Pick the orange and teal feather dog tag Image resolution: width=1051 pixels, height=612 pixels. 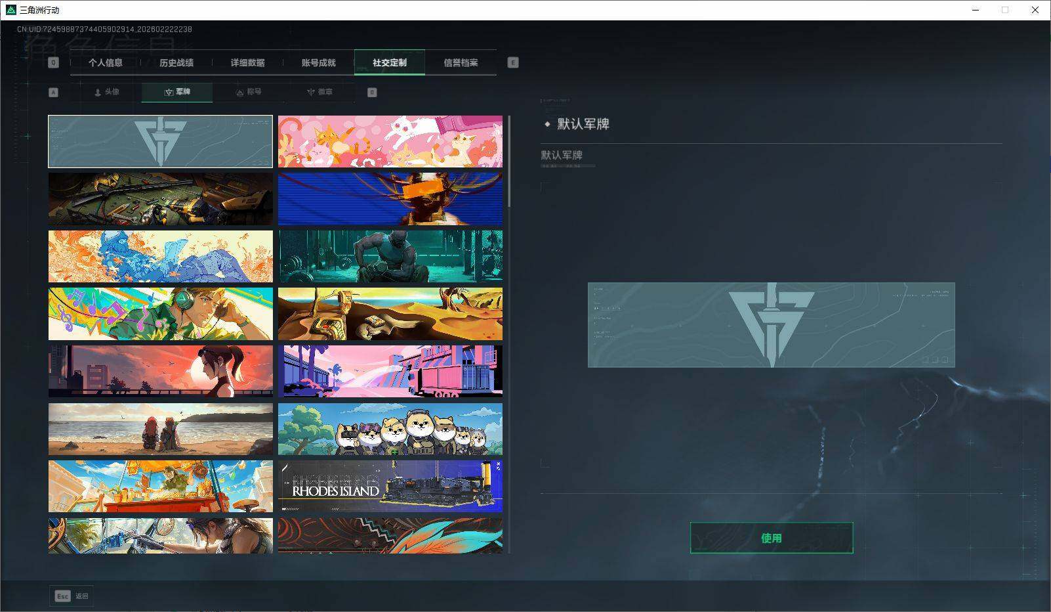pyautogui.click(x=390, y=535)
